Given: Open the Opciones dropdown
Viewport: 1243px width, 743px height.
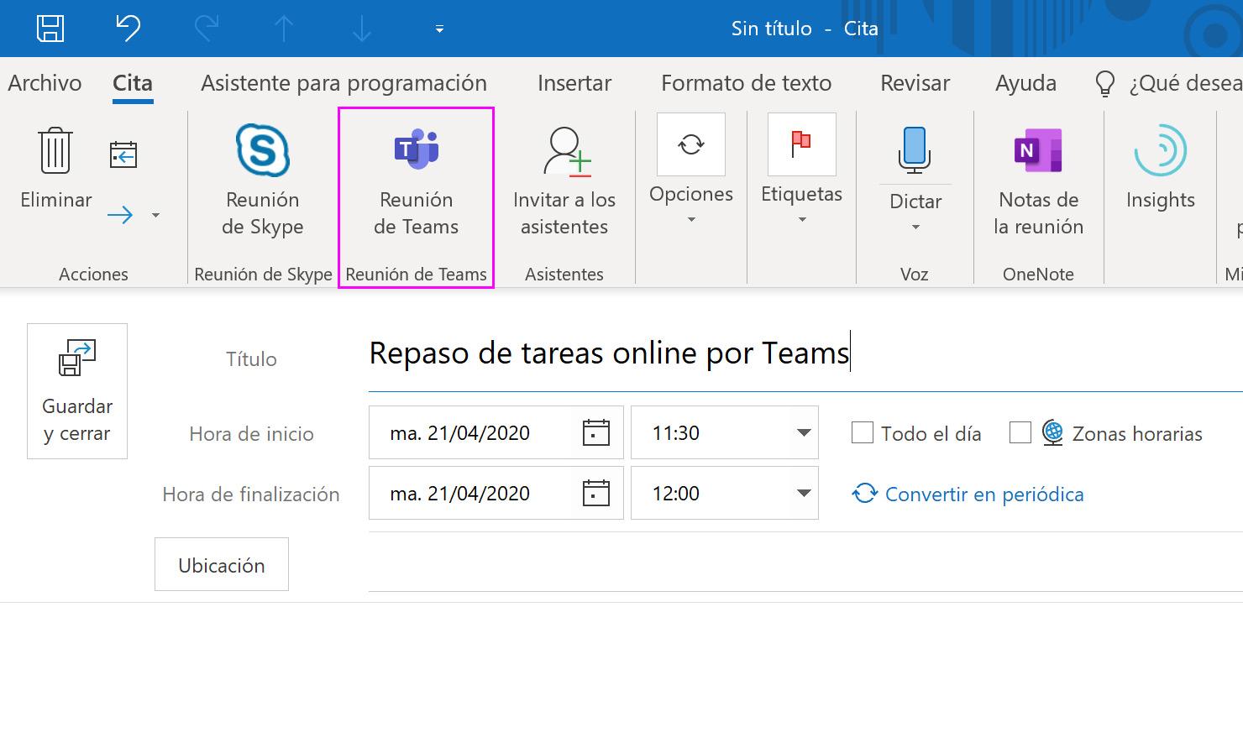Looking at the screenshot, I should 691,170.
